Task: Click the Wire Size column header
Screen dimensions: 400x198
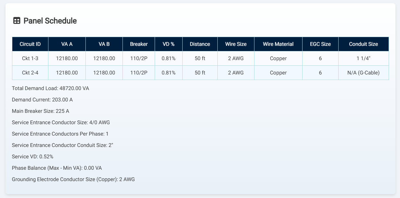Action: point(236,44)
